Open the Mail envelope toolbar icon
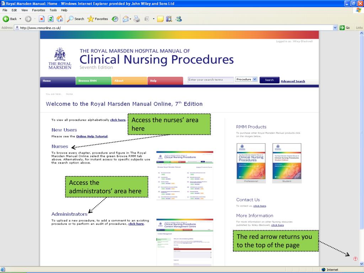 [x=125, y=19]
